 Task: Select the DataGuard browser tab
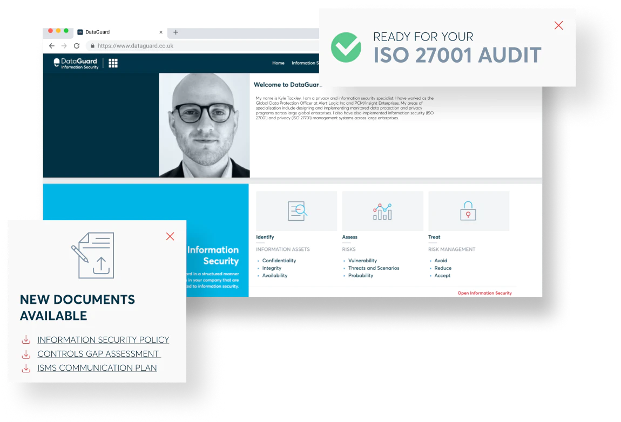point(120,32)
